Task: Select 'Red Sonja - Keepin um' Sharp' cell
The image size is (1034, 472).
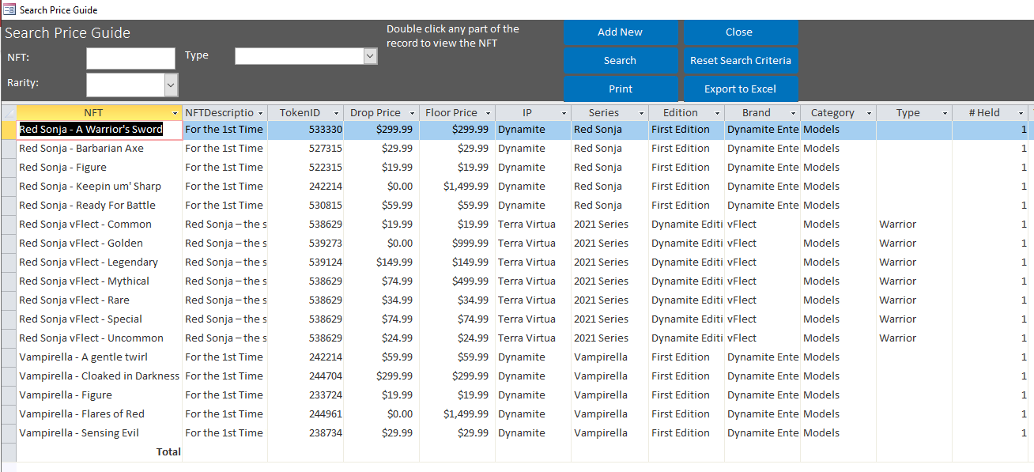Action: 100,187
